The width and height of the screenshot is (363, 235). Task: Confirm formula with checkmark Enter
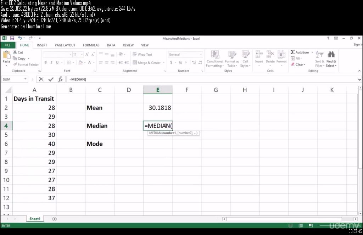(51, 79)
